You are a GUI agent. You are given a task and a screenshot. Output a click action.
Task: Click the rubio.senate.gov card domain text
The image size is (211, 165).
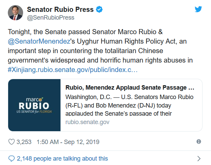tap(87, 122)
